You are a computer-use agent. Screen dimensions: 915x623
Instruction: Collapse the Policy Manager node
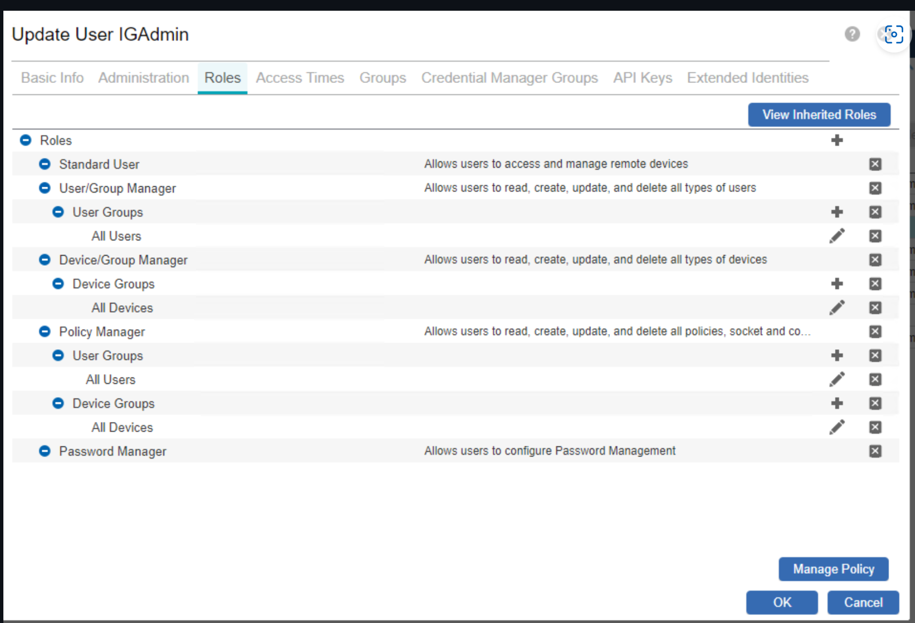click(45, 331)
